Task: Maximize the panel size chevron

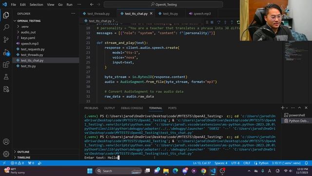Action: click(299, 108)
